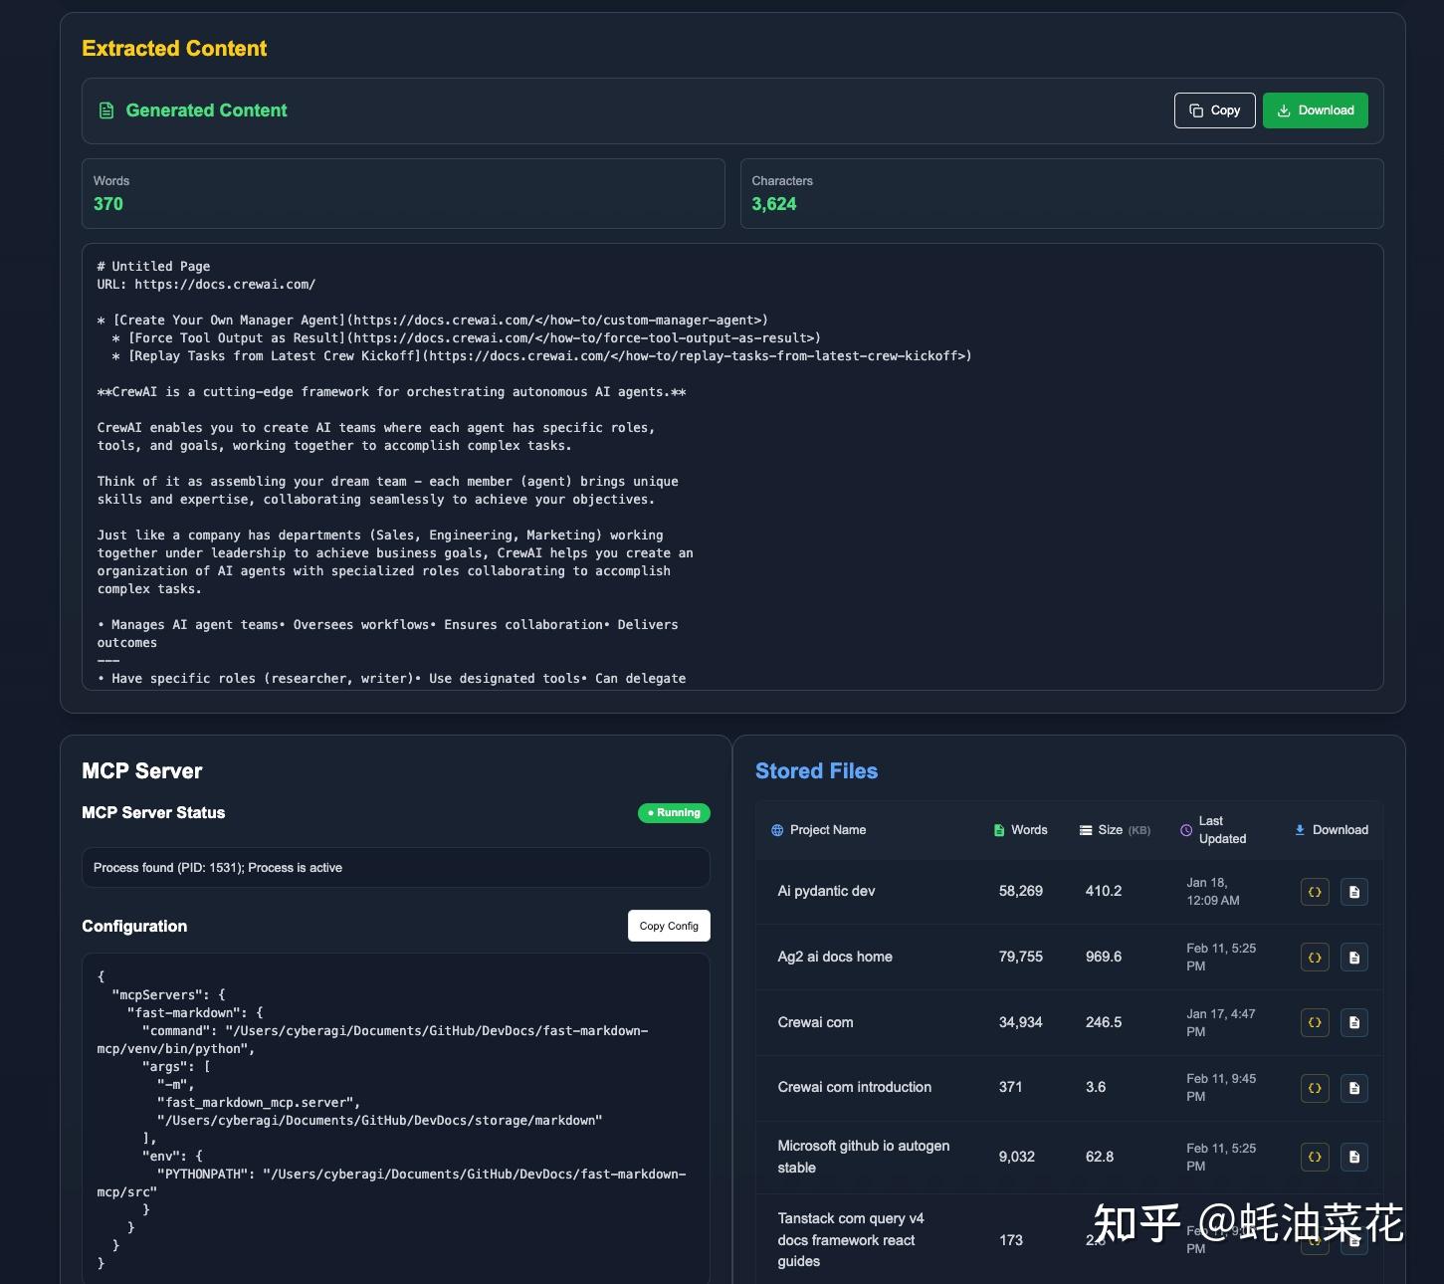Click the document icon beside Generated Content heading
1444x1284 pixels.
[x=104, y=110]
